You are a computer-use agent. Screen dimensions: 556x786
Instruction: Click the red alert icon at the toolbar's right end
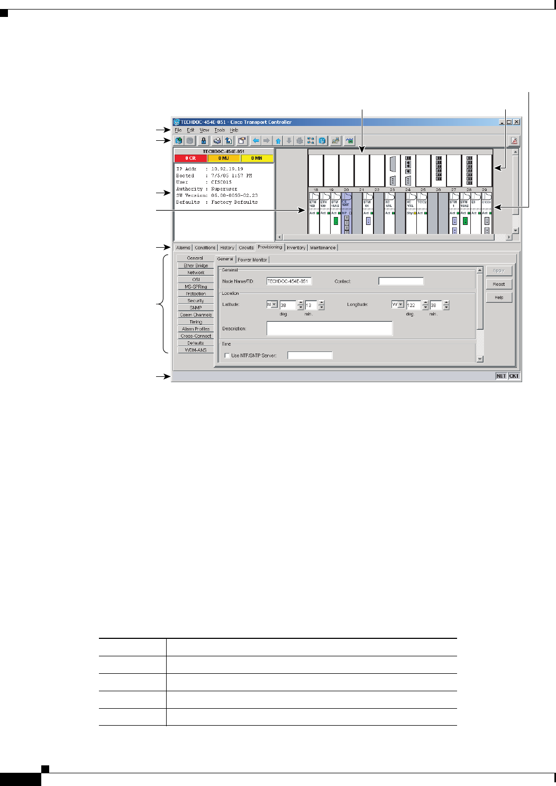pos(514,141)
